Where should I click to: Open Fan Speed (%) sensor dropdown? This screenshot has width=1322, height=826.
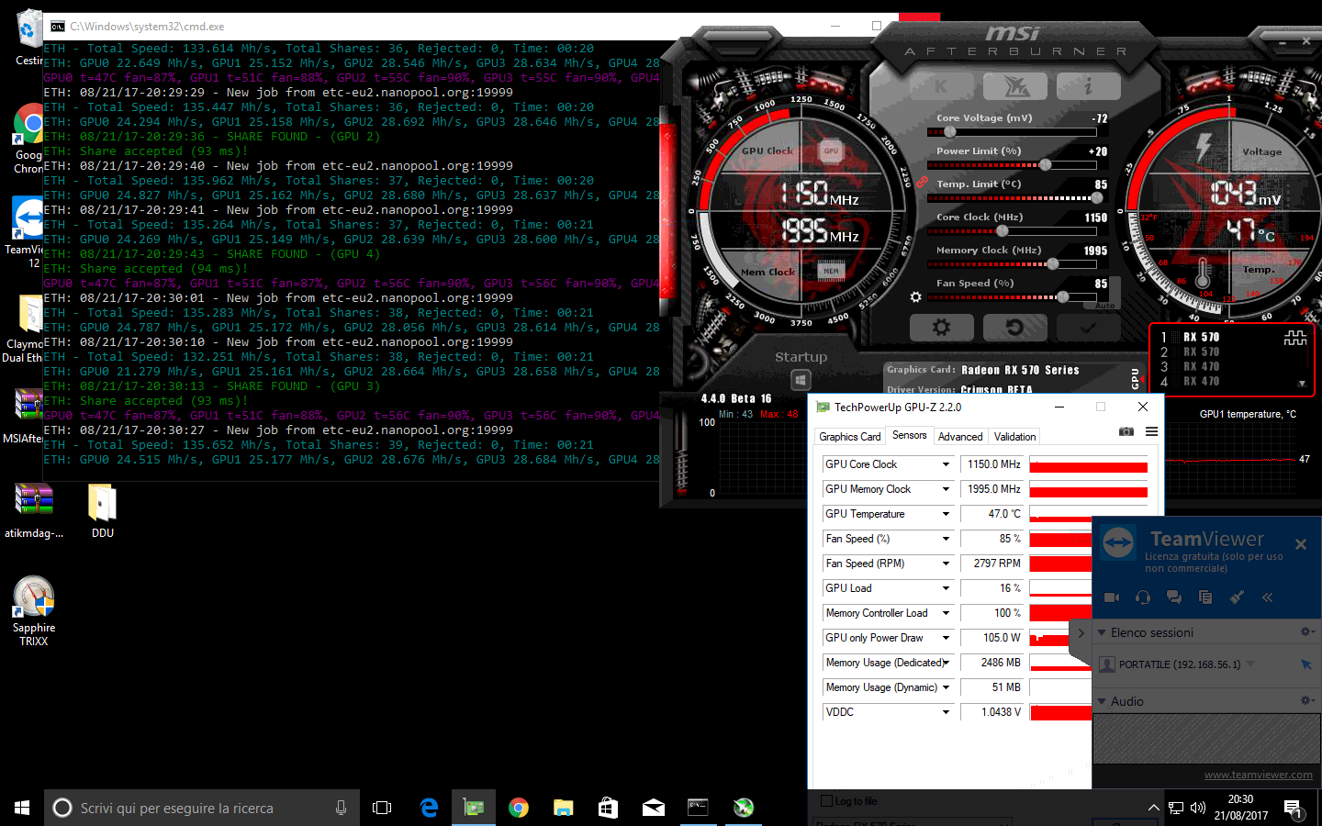(x=946, y=539)
